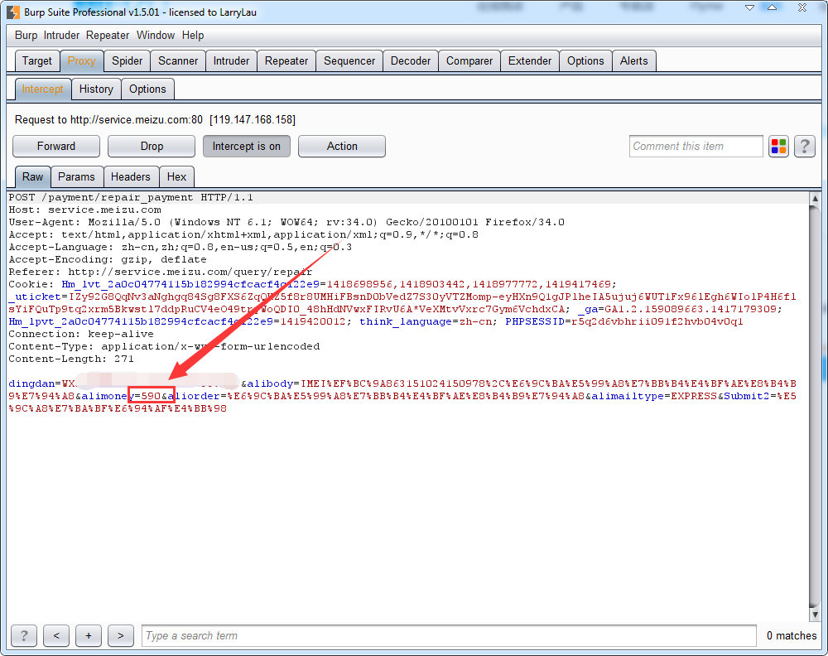The width and height of the screenshot is (828, 656).
Task: Select the Proxy tab
Action: [81, 60]
